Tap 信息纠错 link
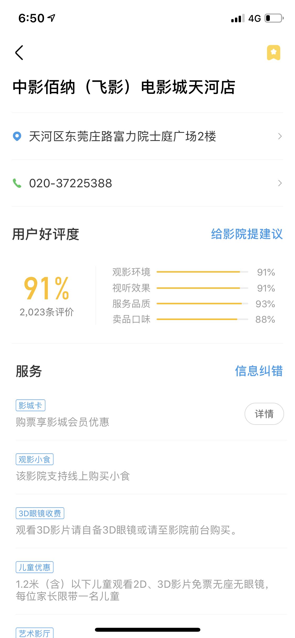 [259, 371]
